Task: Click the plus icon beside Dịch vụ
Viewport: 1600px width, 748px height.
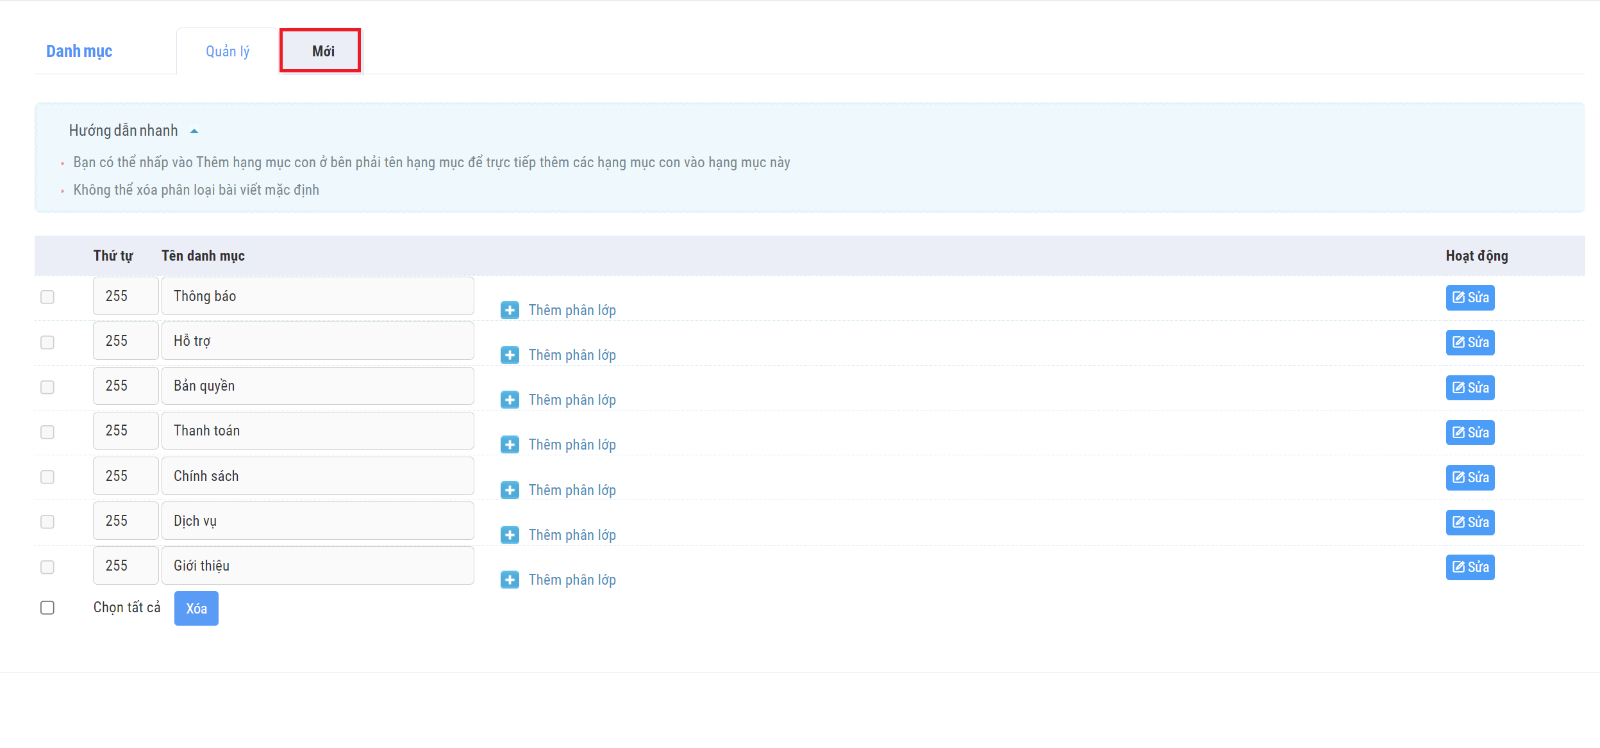Action: click(x=510, y=535)
